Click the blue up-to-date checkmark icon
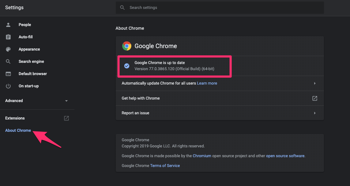This screenshot has height=186, width=350. click(127, 66)
